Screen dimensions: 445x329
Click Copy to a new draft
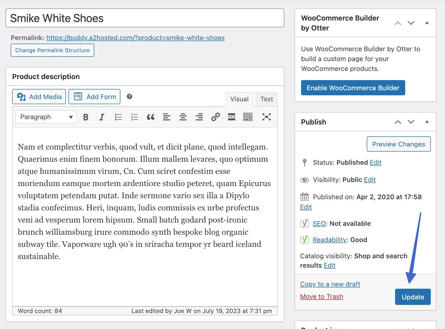pyautogui.click(x=330, y=284)
